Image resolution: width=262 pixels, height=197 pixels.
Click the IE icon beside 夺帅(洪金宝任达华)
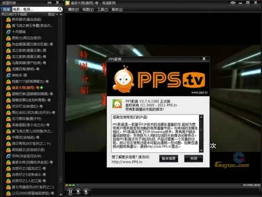[8, 156]
